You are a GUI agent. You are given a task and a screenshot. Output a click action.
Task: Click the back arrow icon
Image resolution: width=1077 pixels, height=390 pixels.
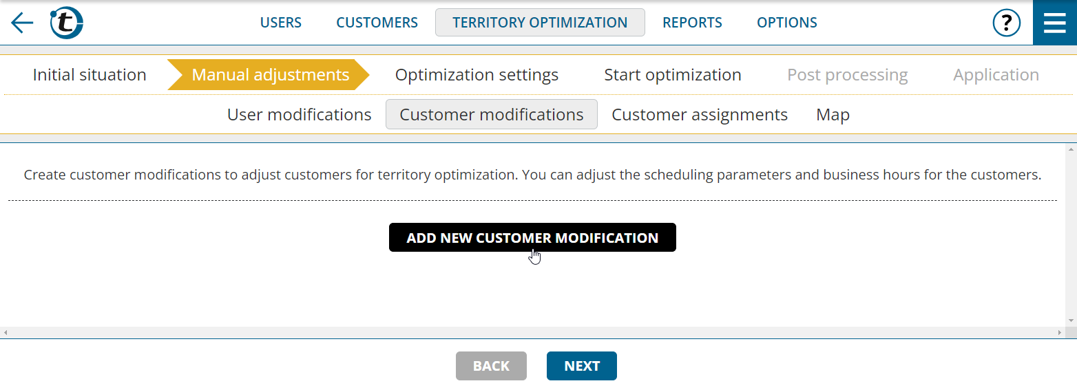pos(22,23)
